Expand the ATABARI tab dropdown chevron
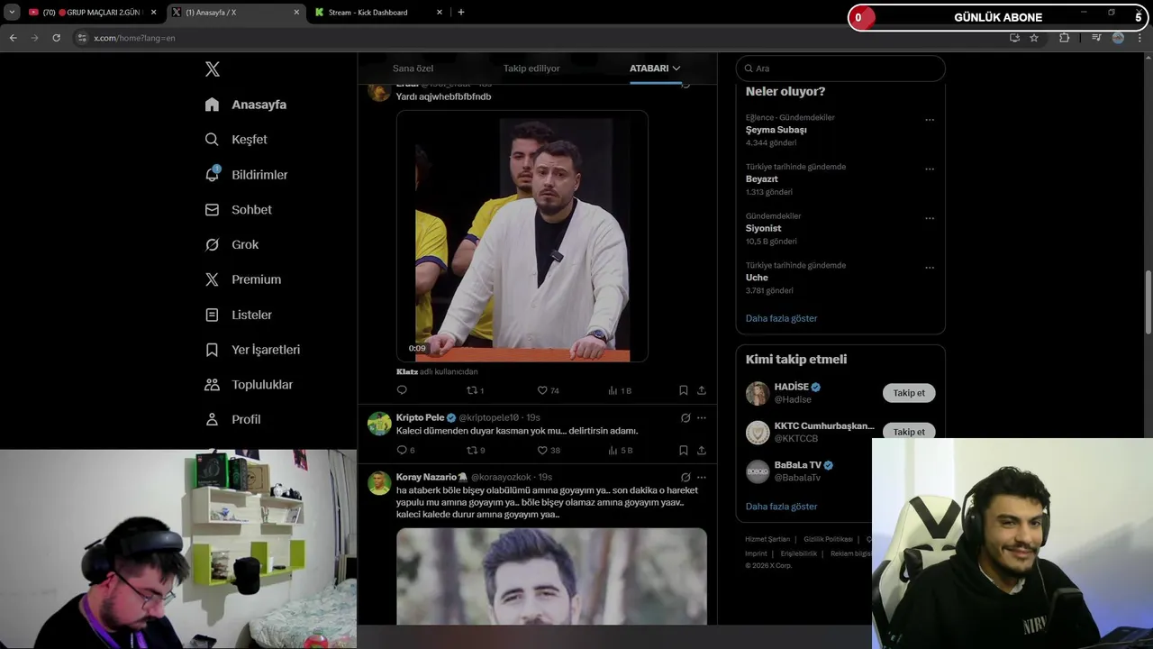The height and width of the screenshot is (649, 1153). point(676,69)
